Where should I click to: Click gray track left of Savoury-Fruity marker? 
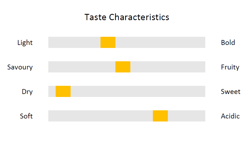pos(82,67)
